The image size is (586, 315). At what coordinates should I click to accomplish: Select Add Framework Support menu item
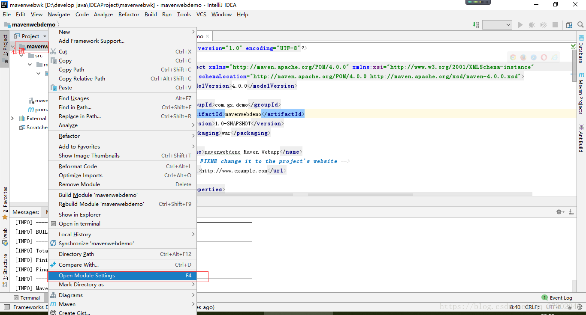point(122,41)
